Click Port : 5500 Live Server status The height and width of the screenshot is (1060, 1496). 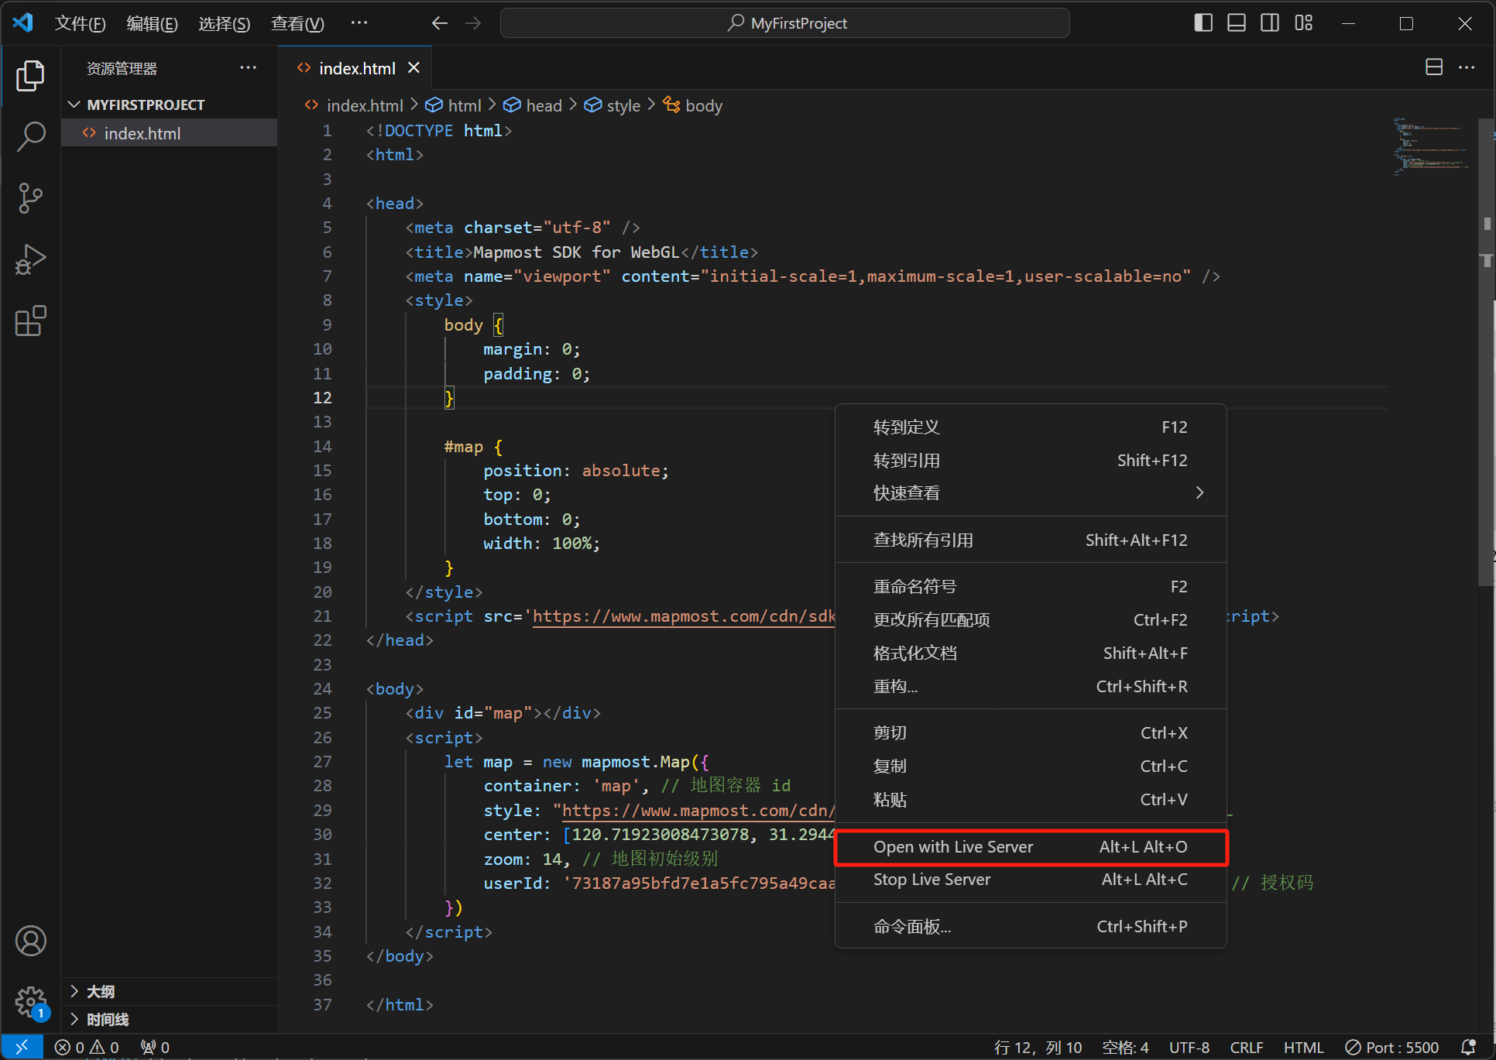click(x=1392, y=1047)
